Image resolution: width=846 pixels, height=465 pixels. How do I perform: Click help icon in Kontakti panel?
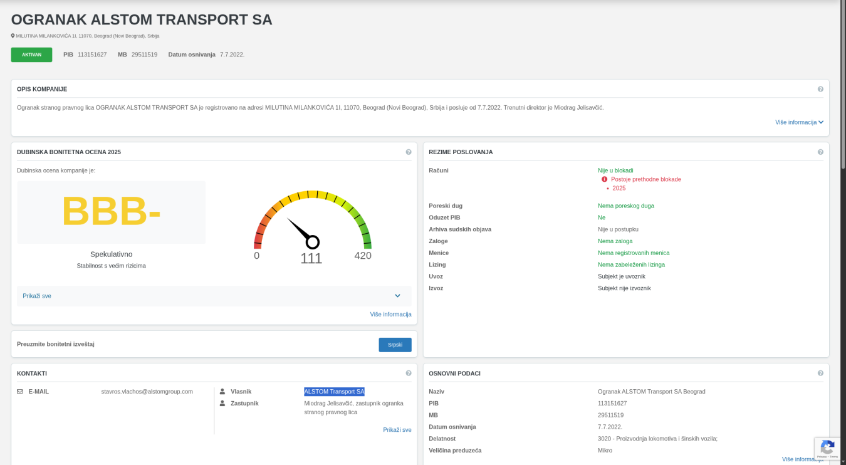pyautogui.click(x=409, y=374)
